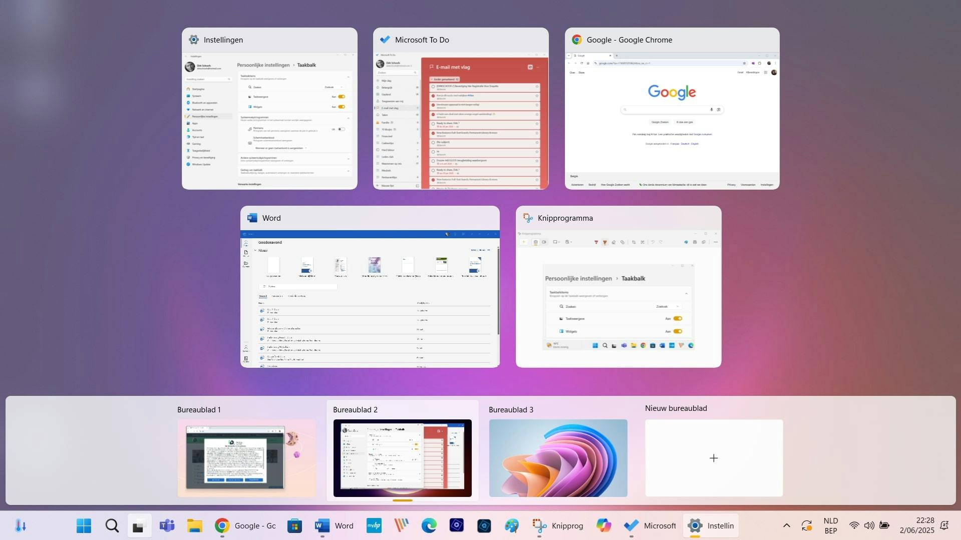Image resolution: width=961 pixels, height=540 pixels.
Task: Select the Google Chrome window preview
Action: click(672, 109)
